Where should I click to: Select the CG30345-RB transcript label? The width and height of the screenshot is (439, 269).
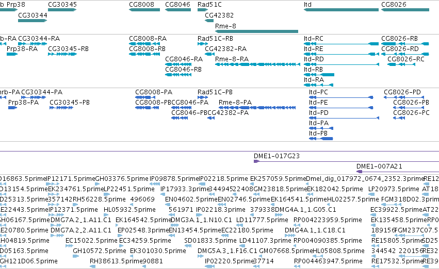point(68,49)
